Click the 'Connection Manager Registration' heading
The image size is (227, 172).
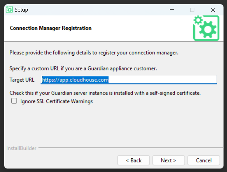click(x=51, y=28)
